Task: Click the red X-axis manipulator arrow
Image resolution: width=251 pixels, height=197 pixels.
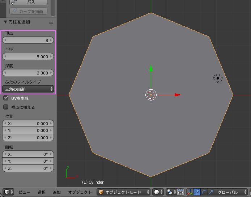Action: [x=178, y=95]
